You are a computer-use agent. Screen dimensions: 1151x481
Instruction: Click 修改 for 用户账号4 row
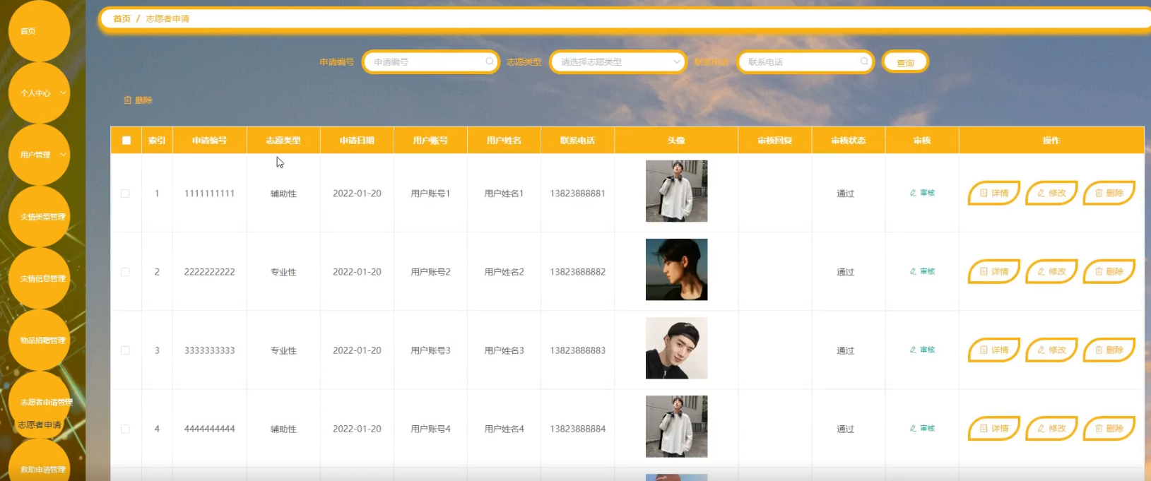(1051, 428)
